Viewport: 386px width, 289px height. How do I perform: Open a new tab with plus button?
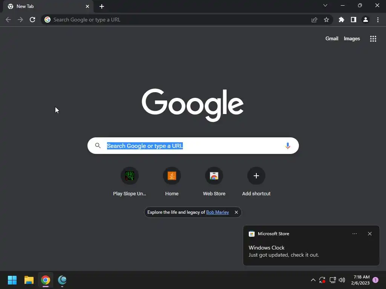102,6
